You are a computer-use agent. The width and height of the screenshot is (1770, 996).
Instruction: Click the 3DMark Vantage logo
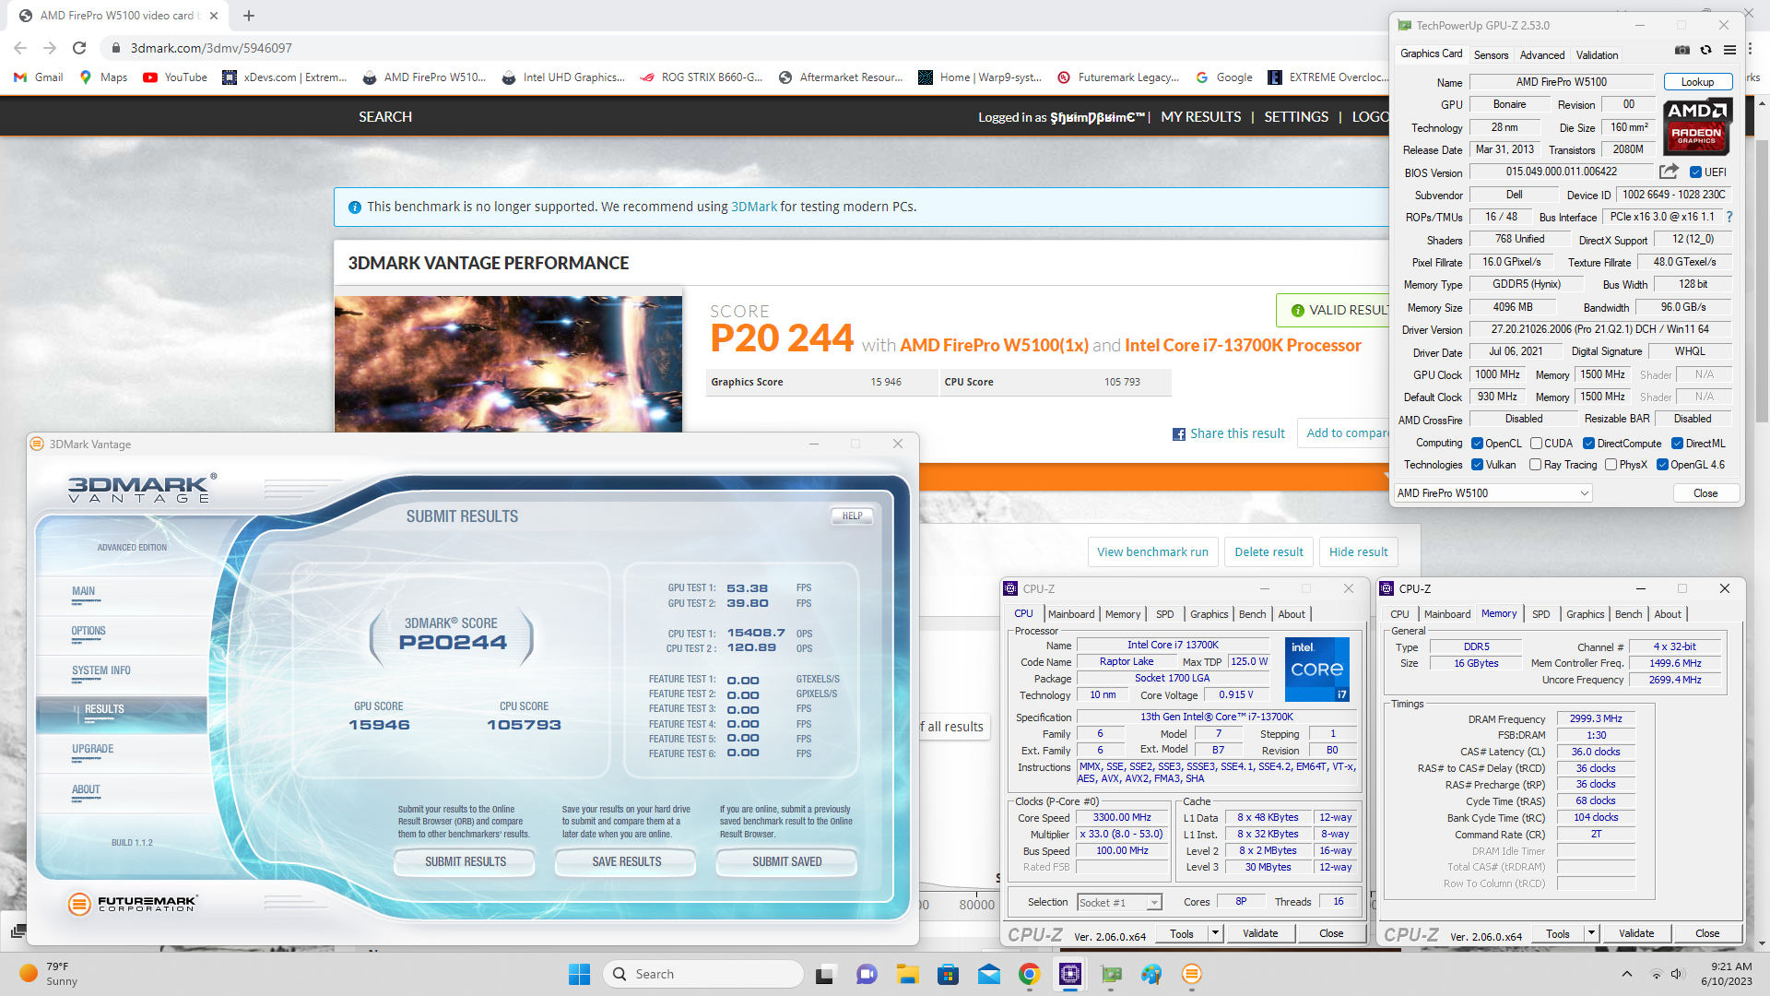coord(142,488)
